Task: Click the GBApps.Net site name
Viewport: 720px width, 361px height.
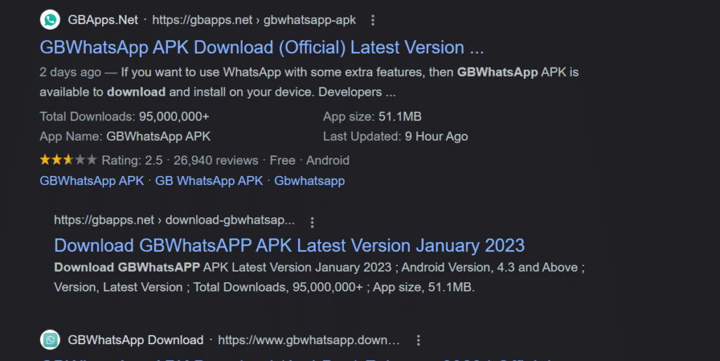Action: click(x=103, y=20)
